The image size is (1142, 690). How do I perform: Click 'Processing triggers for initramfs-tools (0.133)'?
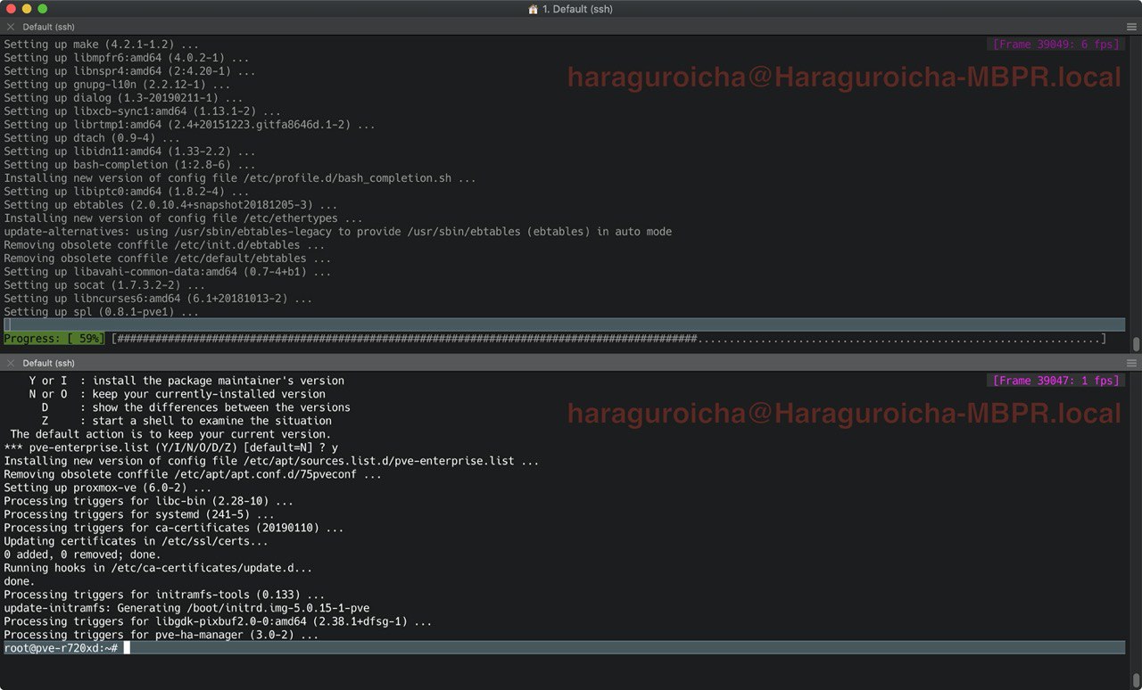coord(165,594)
